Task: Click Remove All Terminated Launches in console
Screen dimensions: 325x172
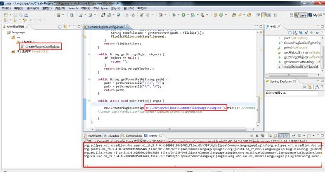Action: [262, 136]
